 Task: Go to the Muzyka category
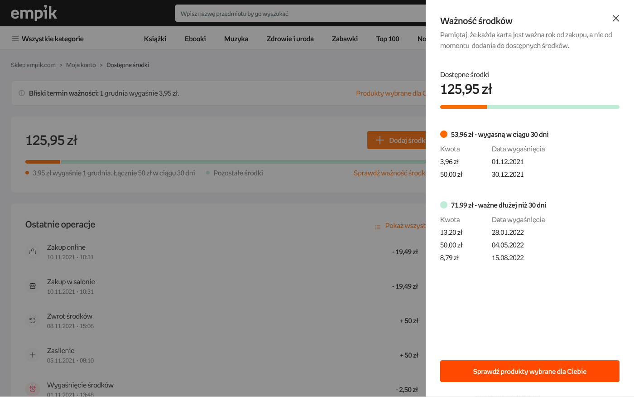click(x=236, y=39)
